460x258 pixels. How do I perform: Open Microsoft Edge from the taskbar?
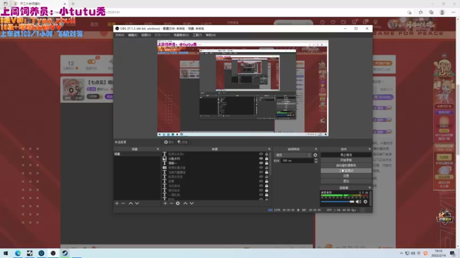[18, 253]
